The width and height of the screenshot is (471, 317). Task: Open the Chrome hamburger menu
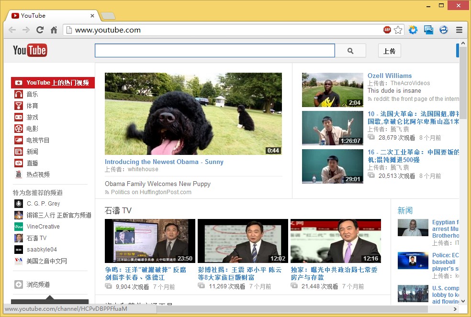[x=460, y=30]
